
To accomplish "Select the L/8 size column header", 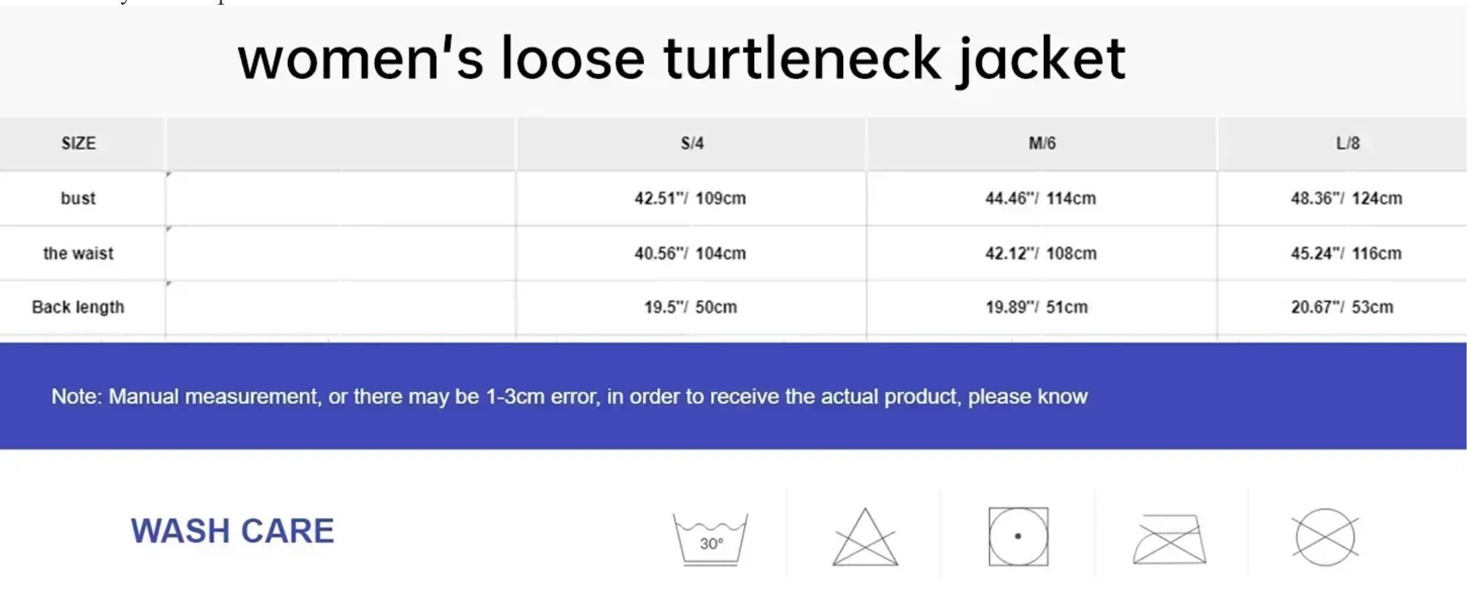I will pyautogui.click(x=1347, y=143).
